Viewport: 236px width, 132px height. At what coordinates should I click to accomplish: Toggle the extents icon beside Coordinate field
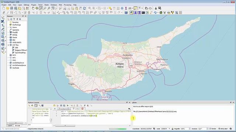154,129
